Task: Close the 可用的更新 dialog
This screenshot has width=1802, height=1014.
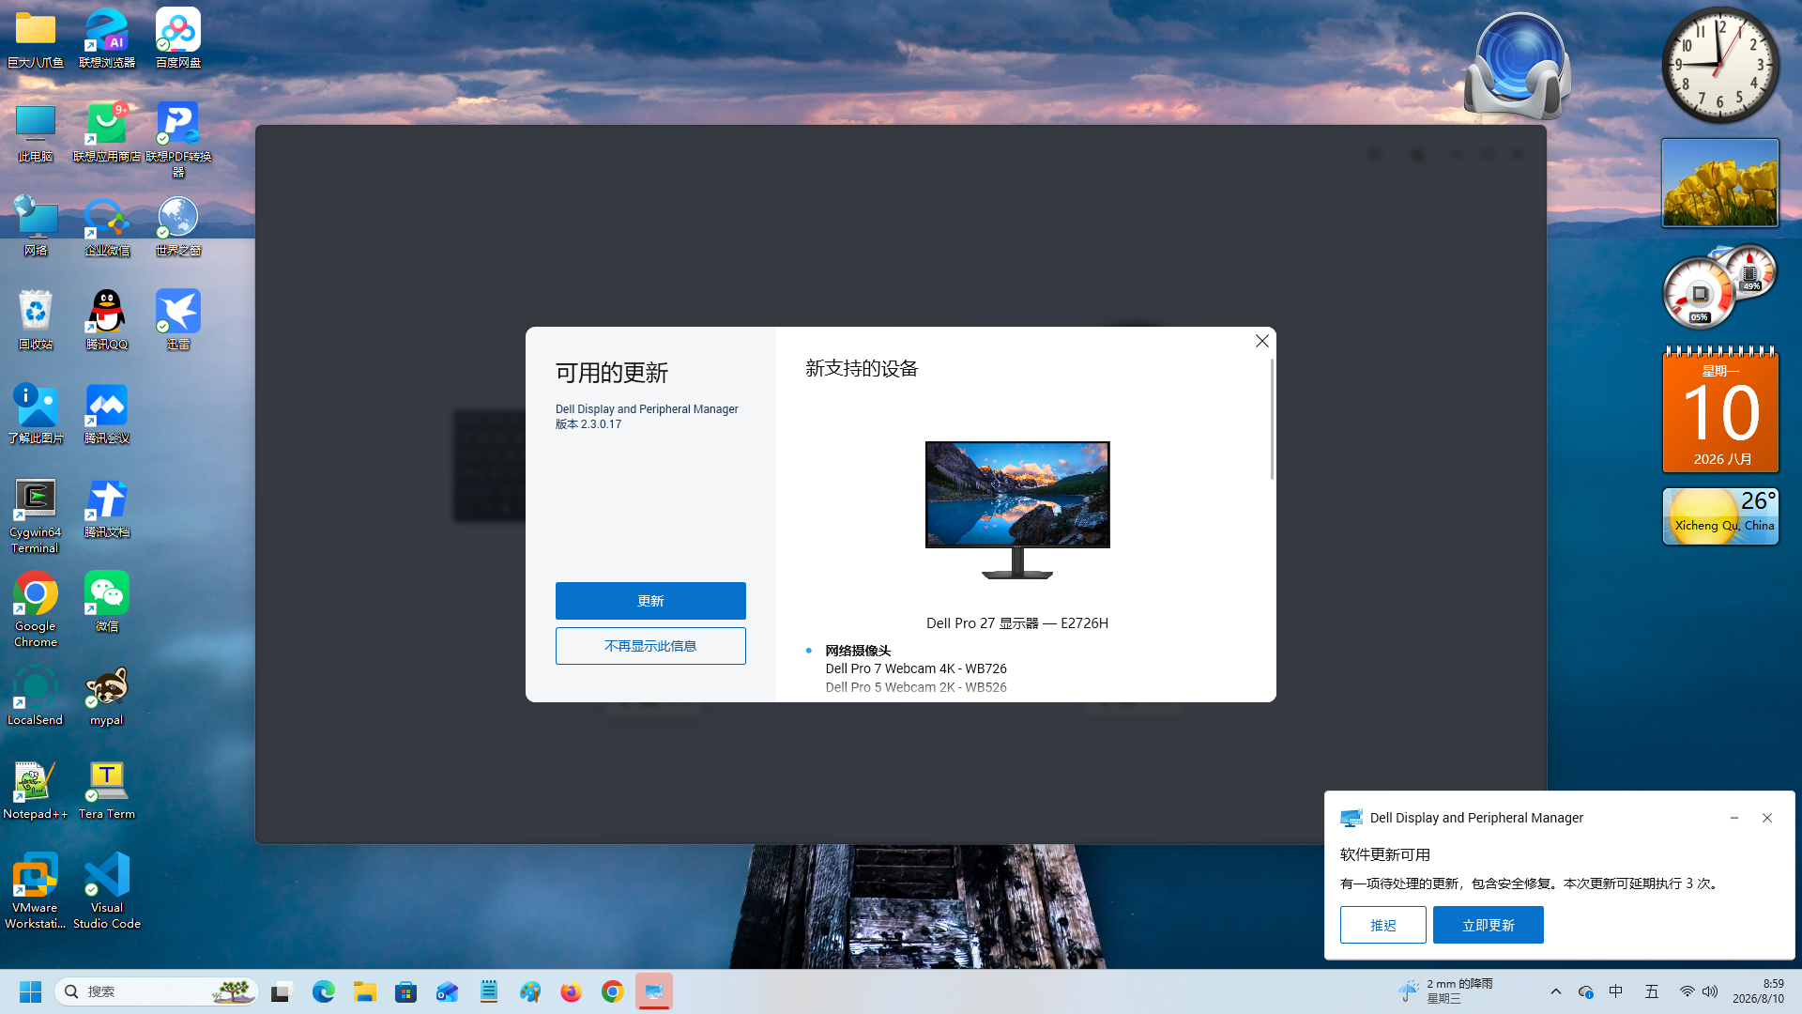Action: (1262, 341)
